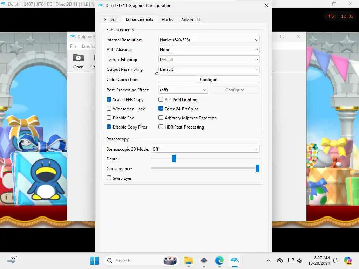Open the notifications bell
359x269 pixels.
[335, 261]
